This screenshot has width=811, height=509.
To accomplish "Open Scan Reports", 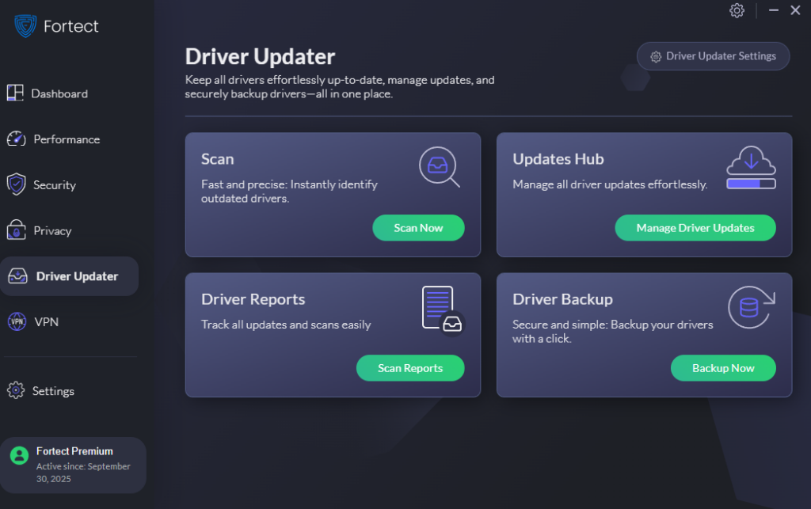I will point(409,368).
